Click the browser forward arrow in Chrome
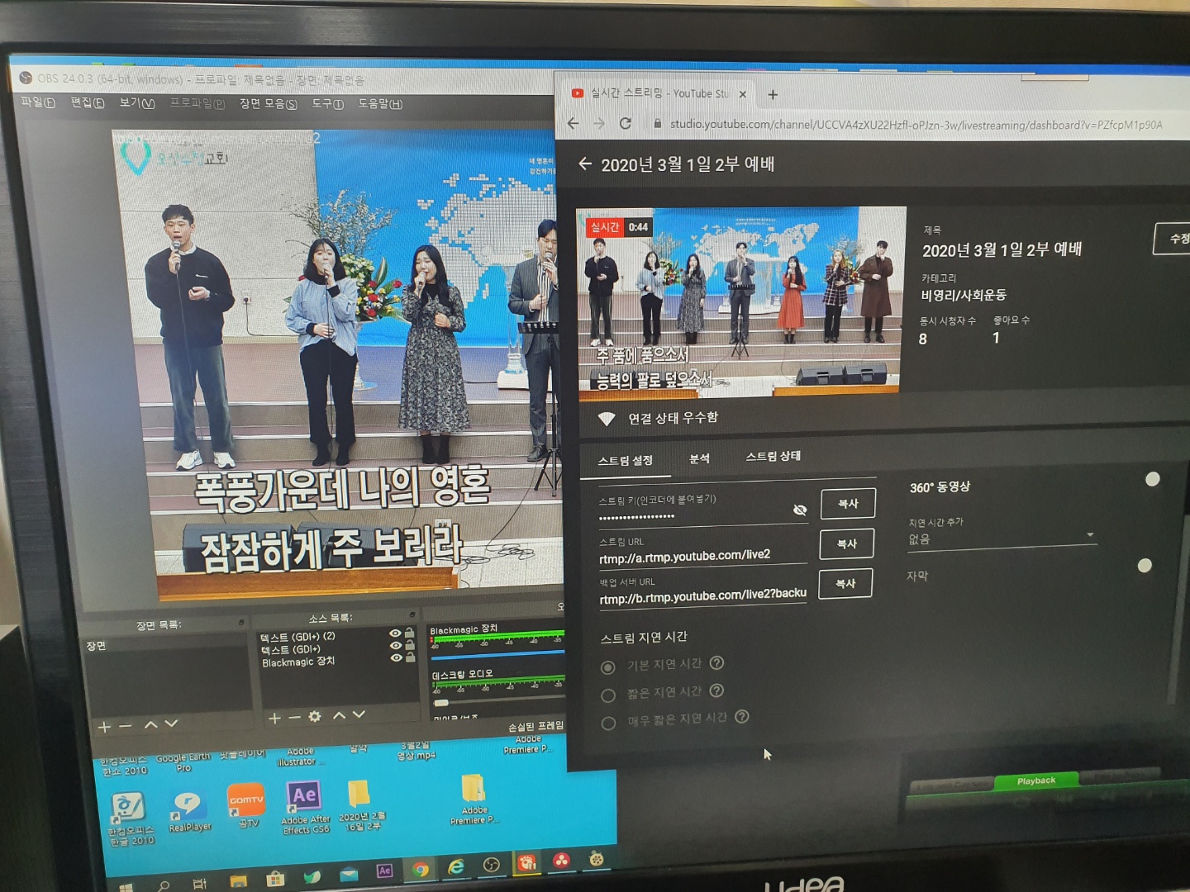This screenshot has width=1190, height=892. 599,123
